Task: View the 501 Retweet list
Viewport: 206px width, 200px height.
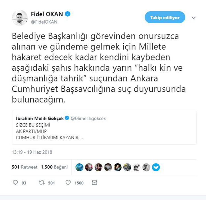Action: 24,167
